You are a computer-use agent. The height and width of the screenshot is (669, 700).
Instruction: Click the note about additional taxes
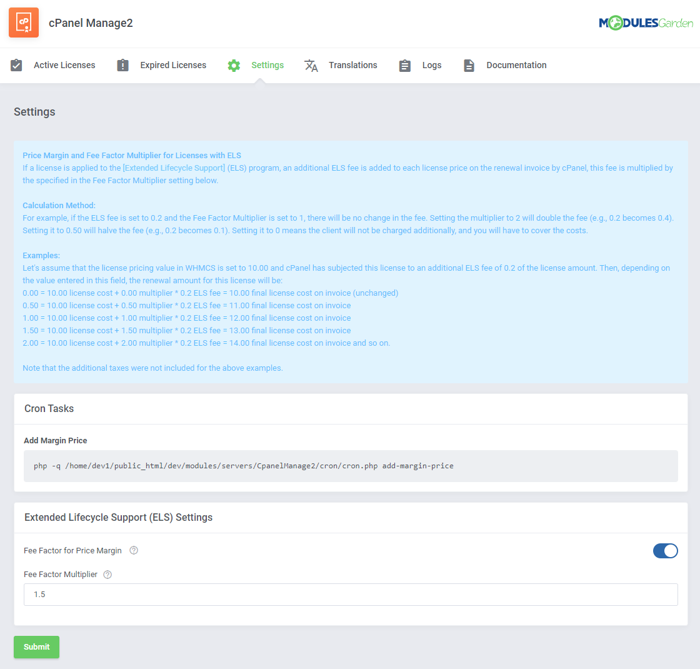(152, 368)
